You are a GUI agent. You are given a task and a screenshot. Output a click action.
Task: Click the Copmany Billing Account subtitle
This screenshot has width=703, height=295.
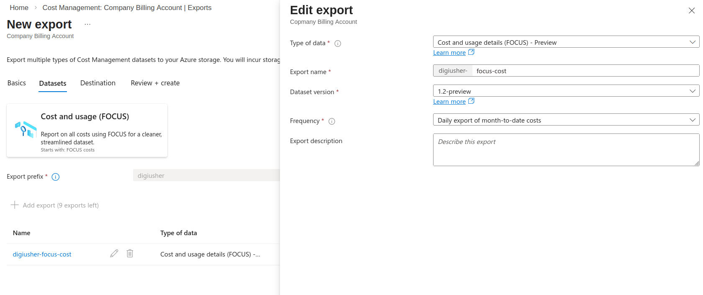(323, 22)
